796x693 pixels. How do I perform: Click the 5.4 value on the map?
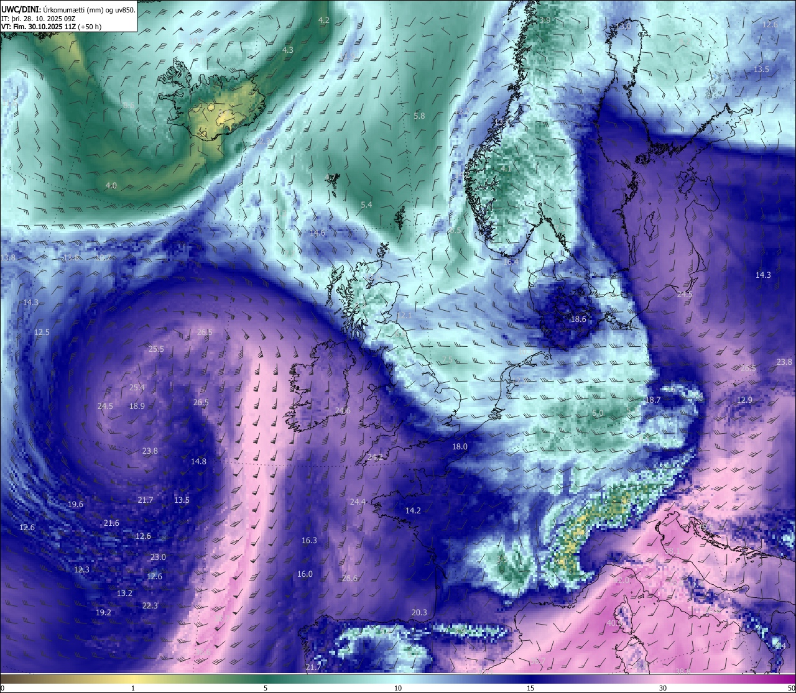tap(366, 204)
